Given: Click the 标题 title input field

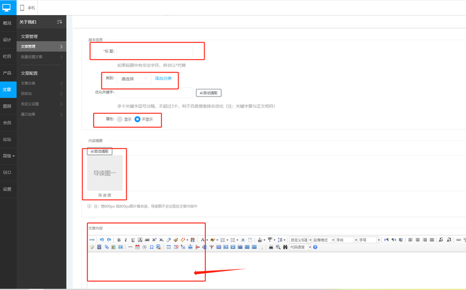Looking at the screenshot, I should [x=155, y=51].
